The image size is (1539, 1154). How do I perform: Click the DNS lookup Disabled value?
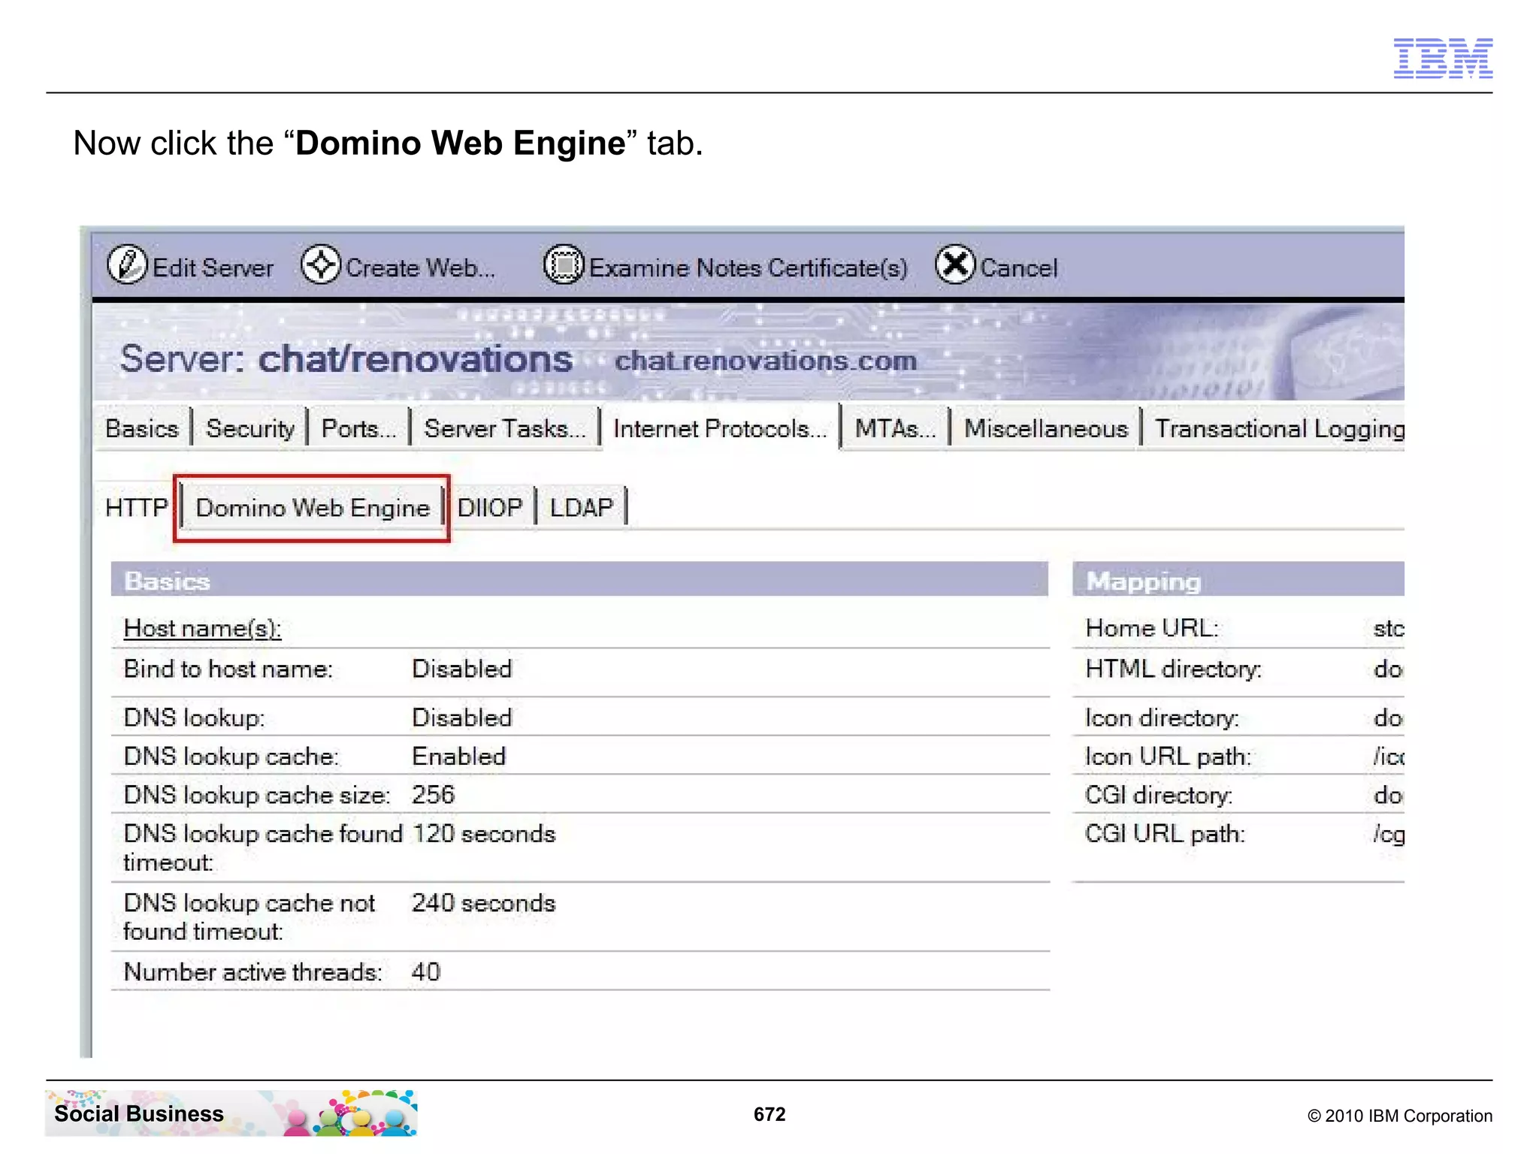pyautogui.click(x=461, y=717)
